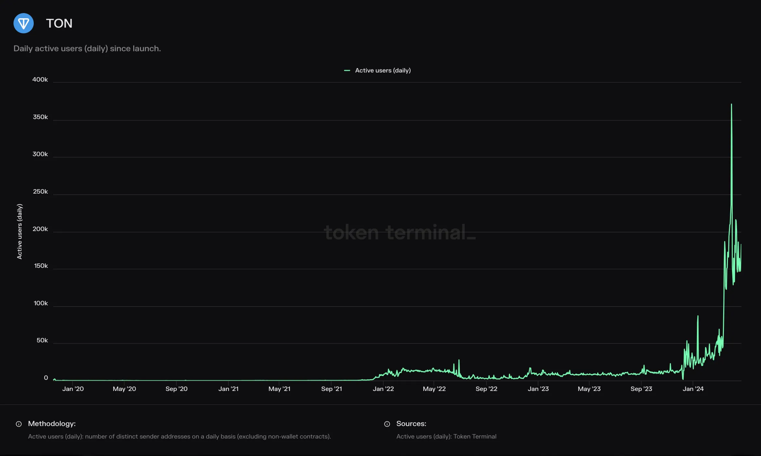Click the May '20 x-axis label
Viewport: 761px width, 456px height.
click(x=124, y=389)
